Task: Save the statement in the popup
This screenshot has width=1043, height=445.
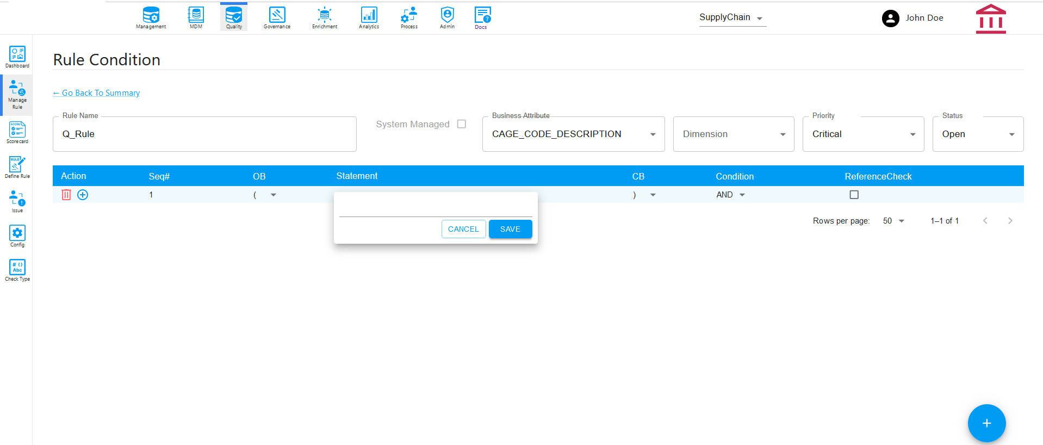Action: (510, 229)
